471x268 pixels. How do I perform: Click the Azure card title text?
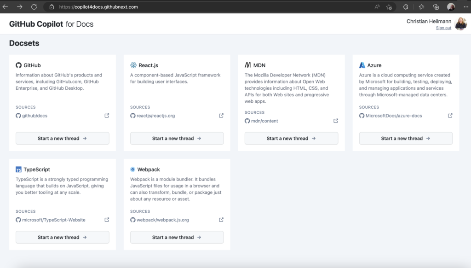coord(374,65)
